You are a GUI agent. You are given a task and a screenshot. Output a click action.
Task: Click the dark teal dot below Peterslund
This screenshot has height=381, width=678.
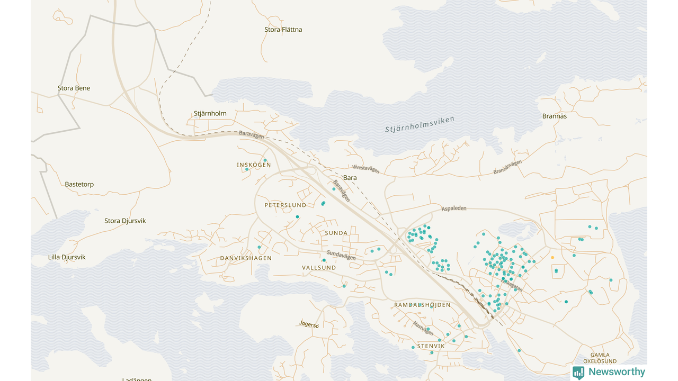pyautogui.click(x=297, y=216)
